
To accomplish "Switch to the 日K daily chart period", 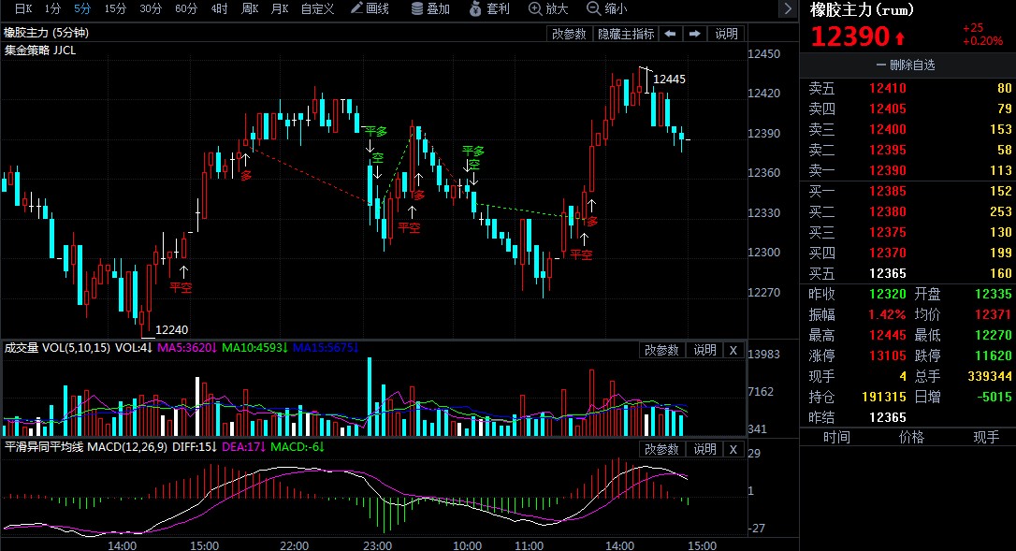I will pos(22,8).
